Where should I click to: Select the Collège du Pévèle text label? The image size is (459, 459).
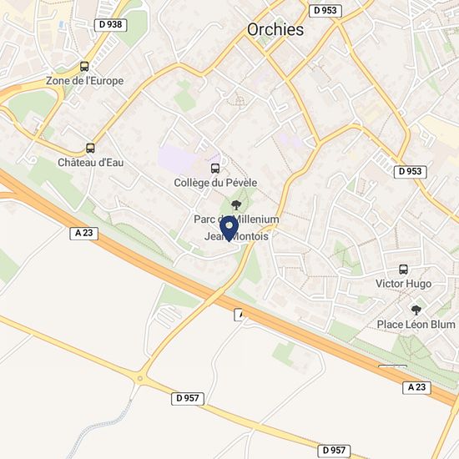click(x=215, y=183)
